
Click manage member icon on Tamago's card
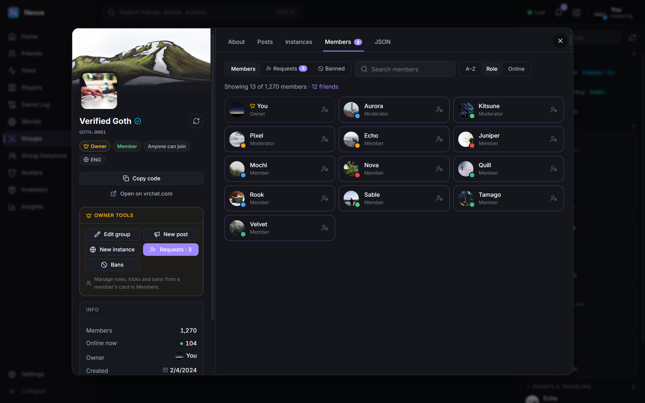click(x=554, y=198)
